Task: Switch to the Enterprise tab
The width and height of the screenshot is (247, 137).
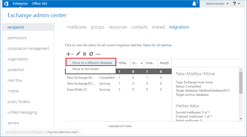Action: (x=20, y=3)
